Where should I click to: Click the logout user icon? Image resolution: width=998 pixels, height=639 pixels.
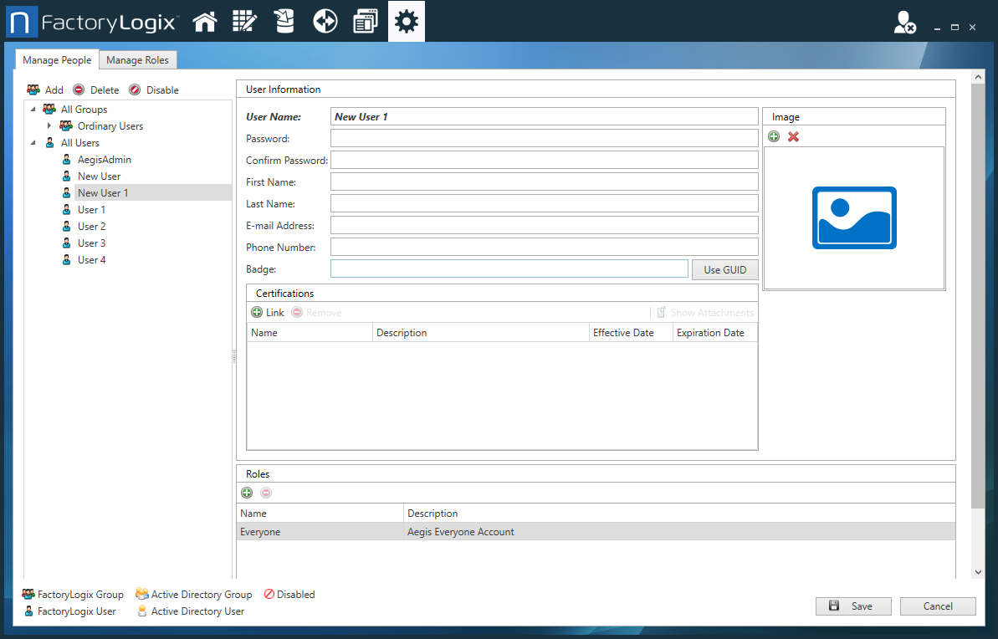[x=904, y=24]
